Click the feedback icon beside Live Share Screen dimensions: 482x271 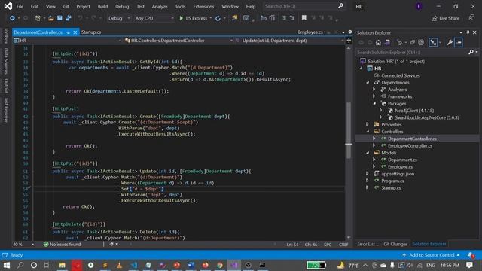pos(471,18)
